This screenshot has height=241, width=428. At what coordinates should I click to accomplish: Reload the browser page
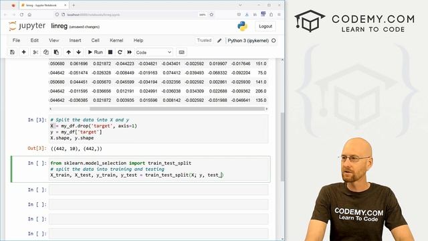click(x=21, y=15)
